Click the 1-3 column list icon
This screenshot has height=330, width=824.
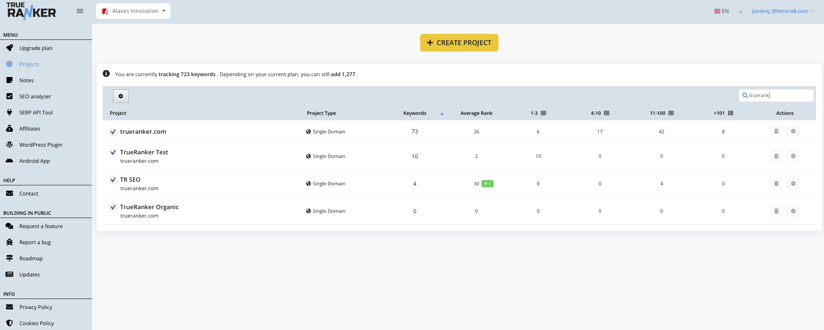543,113
